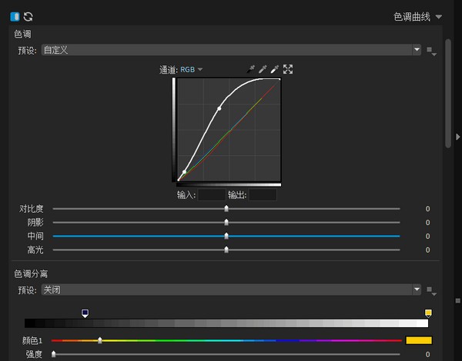Open the 色调分离 preset options menu icon
The width and height of the screenshot is (462, 361).
431,291
